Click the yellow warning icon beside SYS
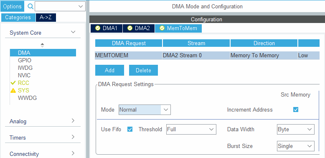 click(13, 90)
